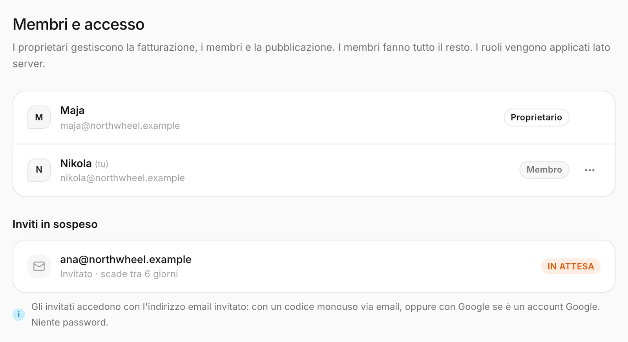Click the Proprietario role badge
Viewport: 628px width, 342px height.
point(537,117)
